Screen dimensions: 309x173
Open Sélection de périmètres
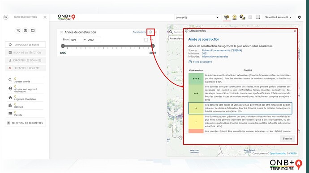26,123
